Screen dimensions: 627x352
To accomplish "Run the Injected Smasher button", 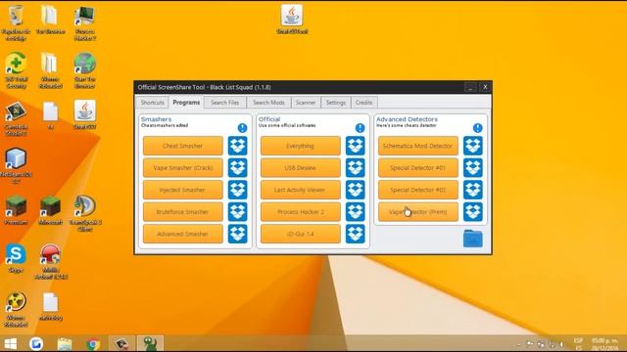I will (x=183, y=190).
